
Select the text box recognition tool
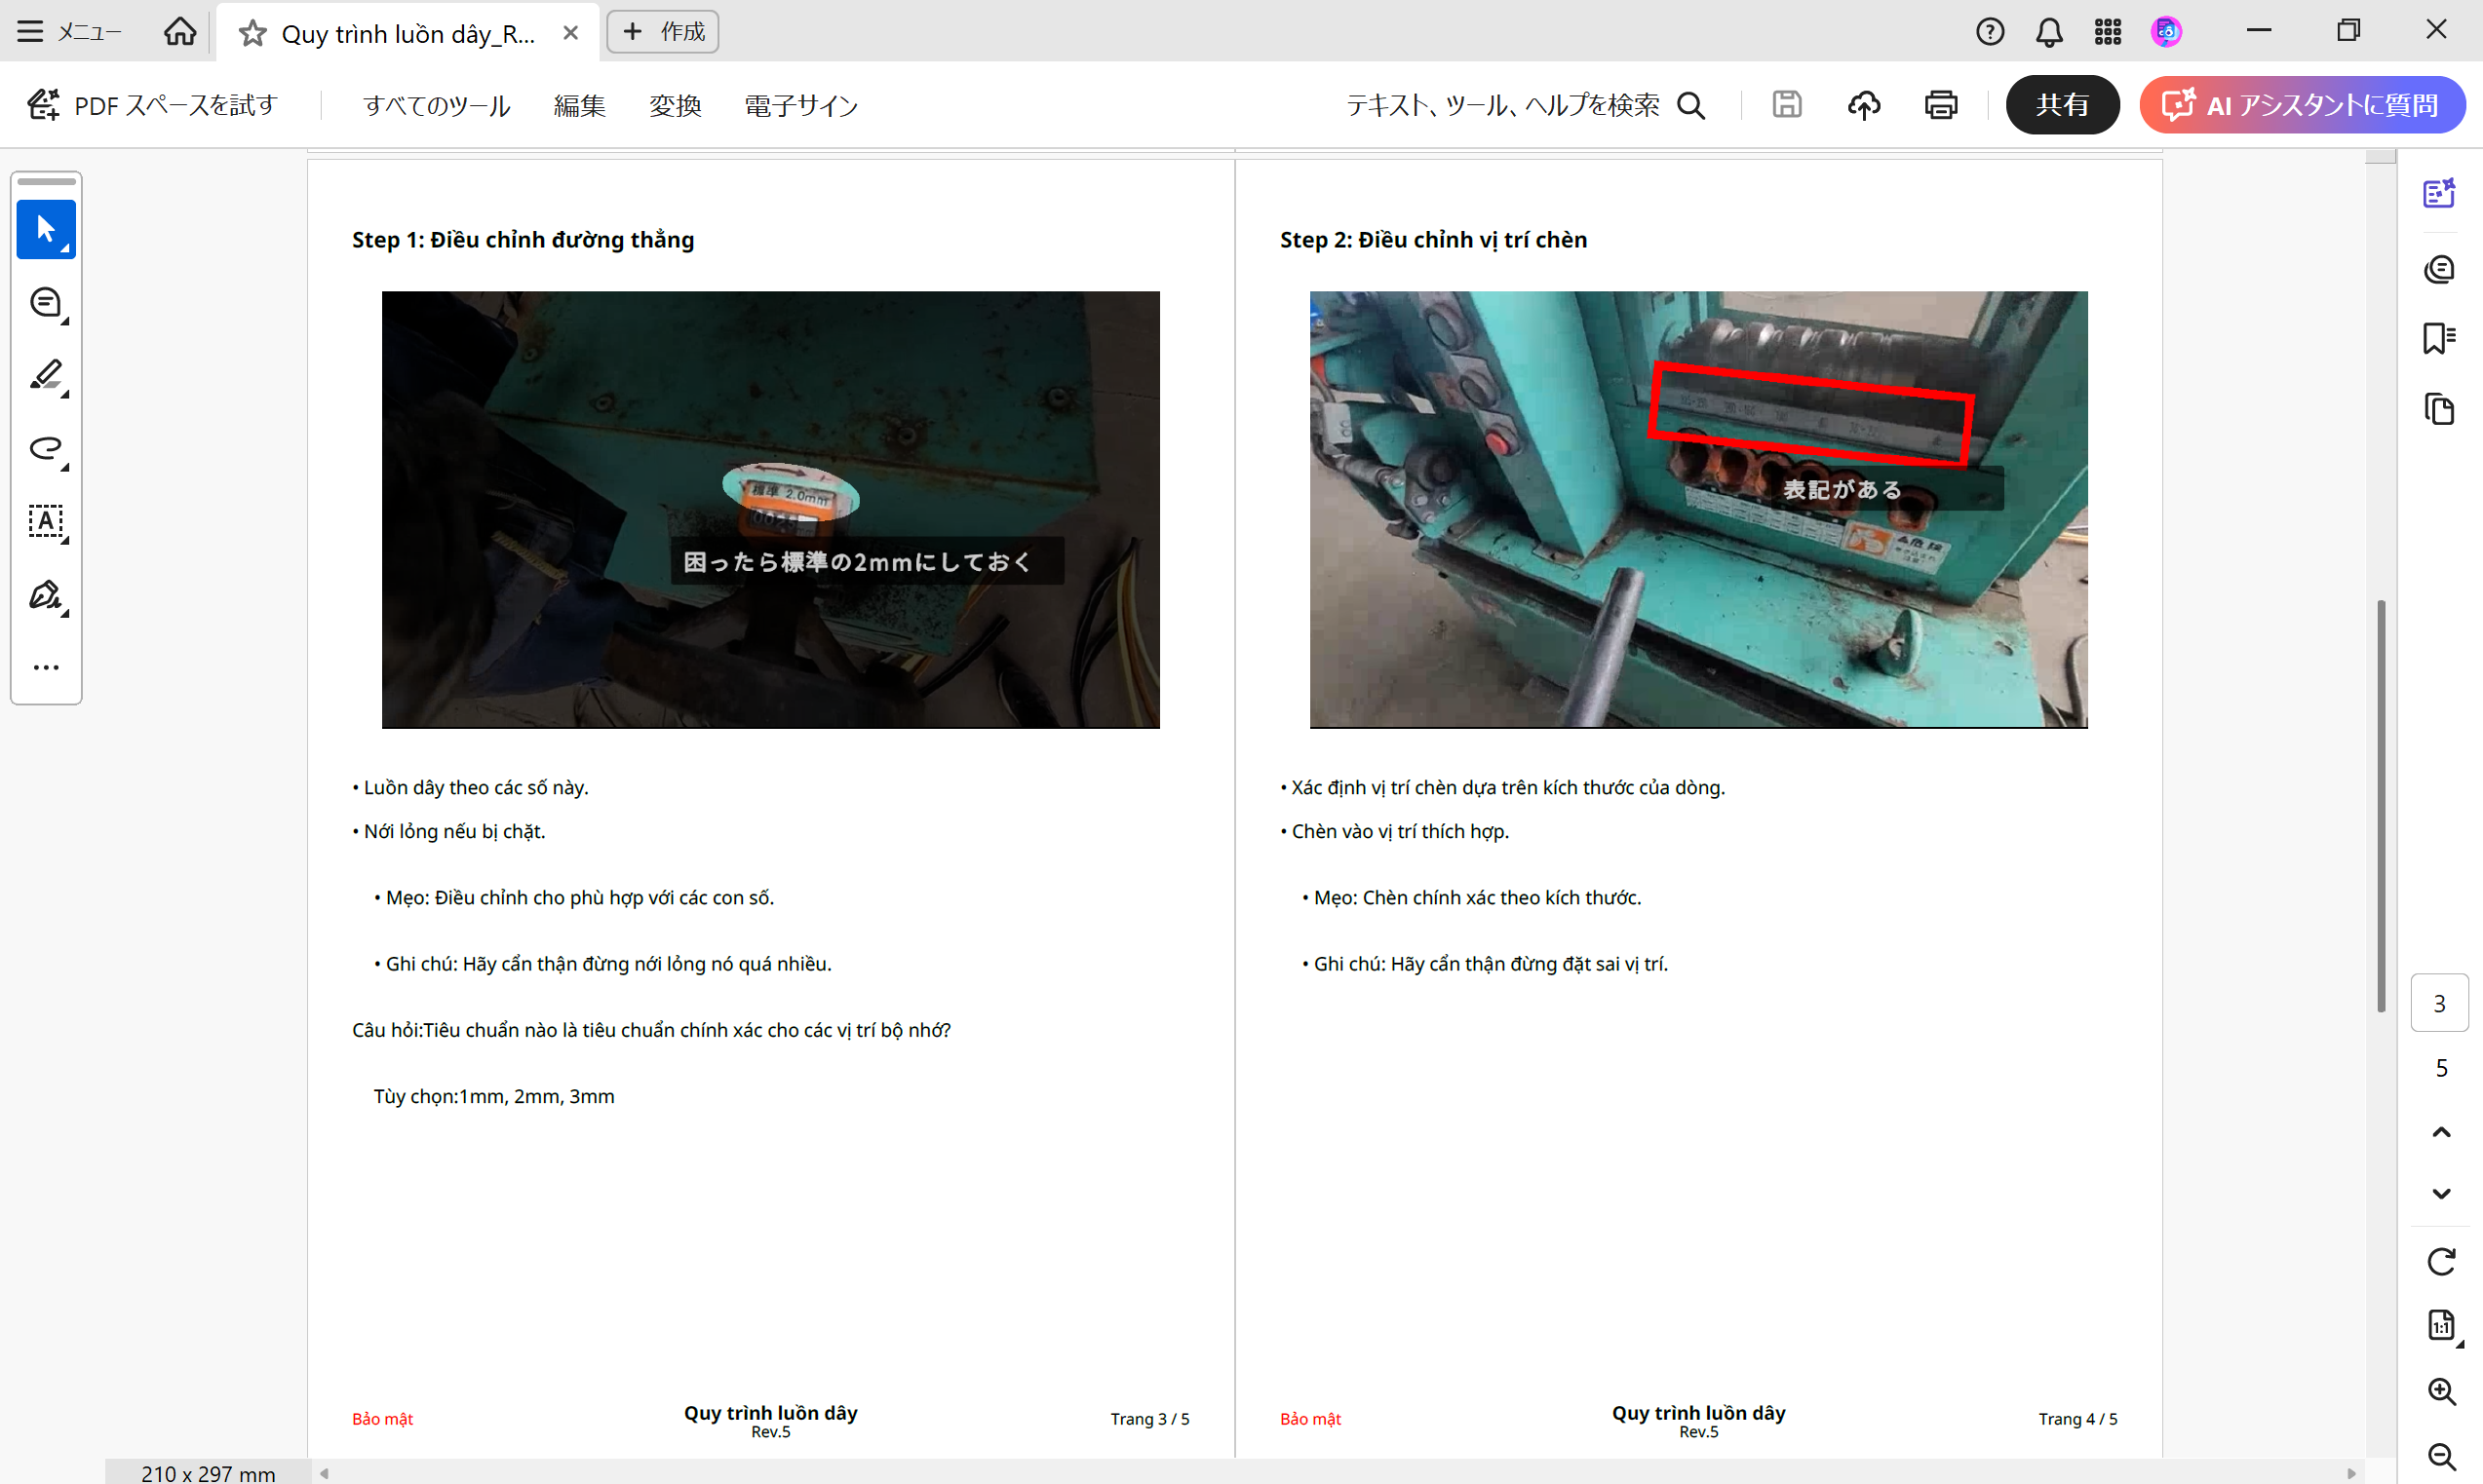46,521
